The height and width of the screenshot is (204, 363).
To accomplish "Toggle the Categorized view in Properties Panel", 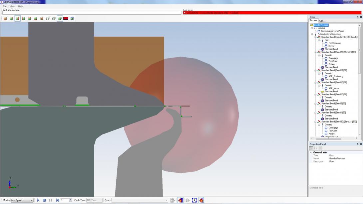I will click(x=311, y=148).
